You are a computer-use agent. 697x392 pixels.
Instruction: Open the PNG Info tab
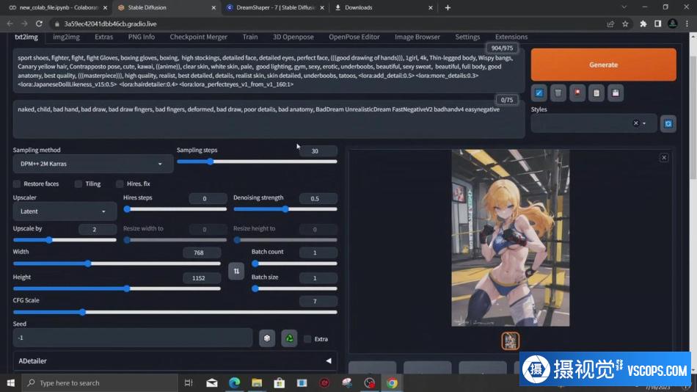click(x=142, y=37)
